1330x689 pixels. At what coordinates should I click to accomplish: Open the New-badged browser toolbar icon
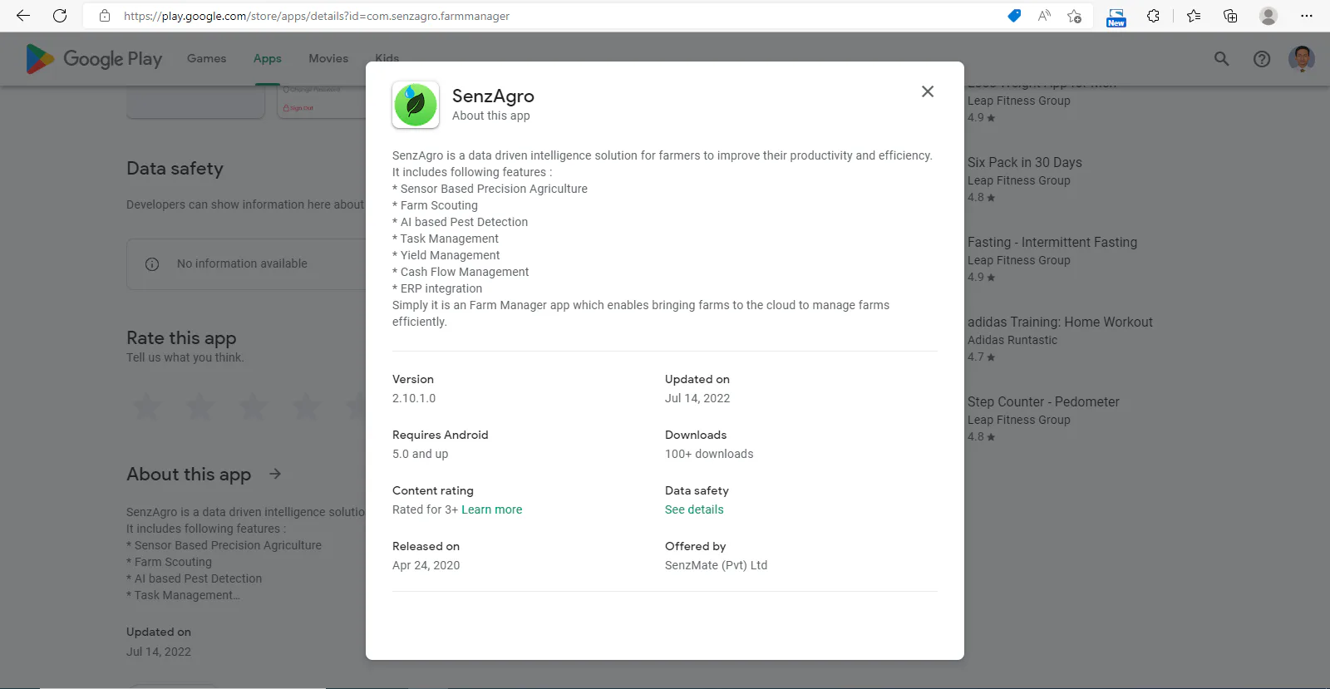(1116, 17)
